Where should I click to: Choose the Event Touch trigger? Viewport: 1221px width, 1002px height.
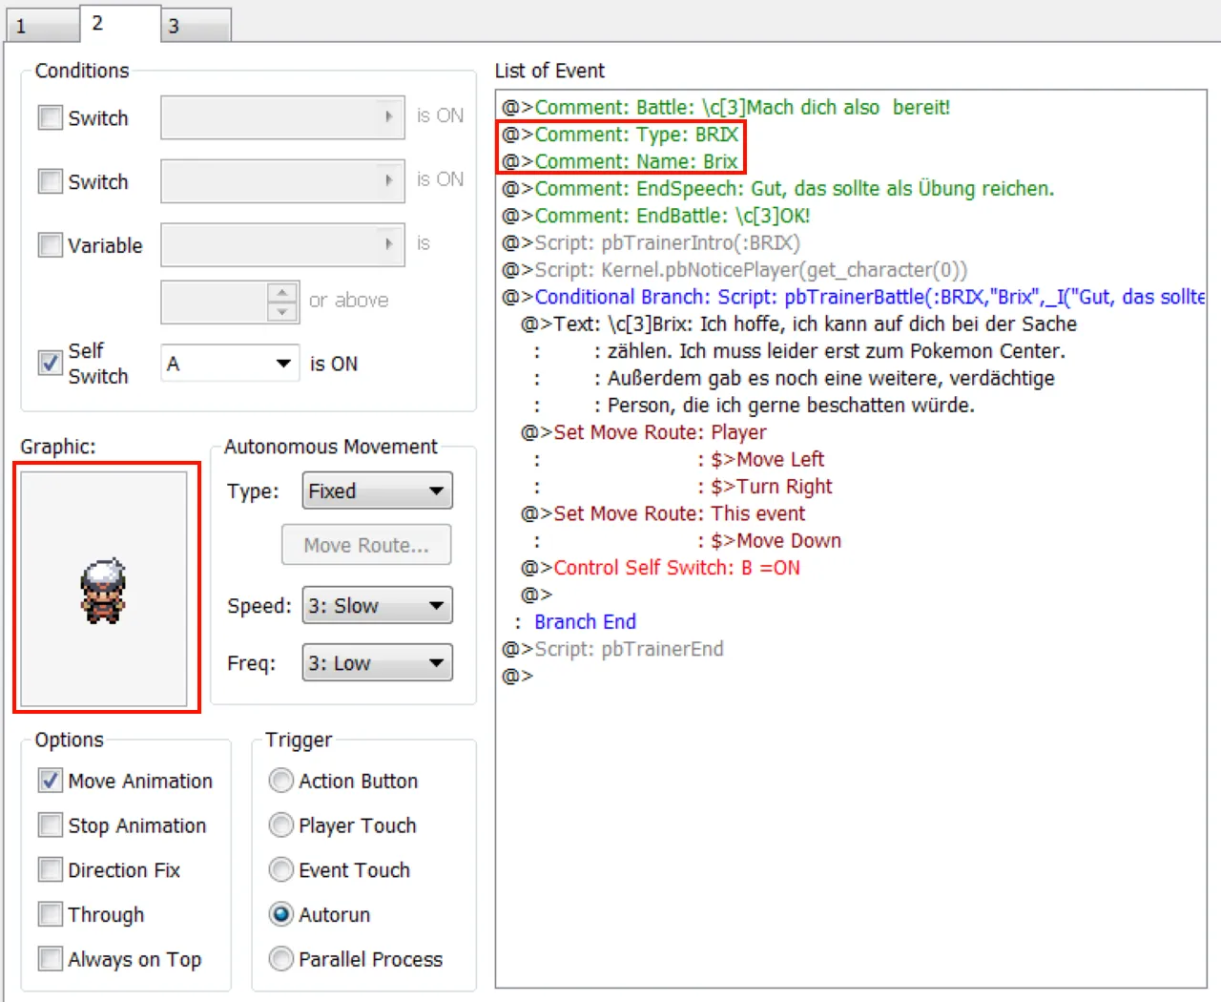click(281, 869)
